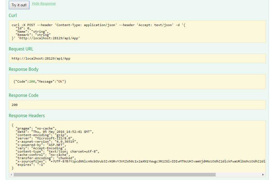Click the "date" header line
Viewport: 271px width, 180px height.
click(55, 132)
